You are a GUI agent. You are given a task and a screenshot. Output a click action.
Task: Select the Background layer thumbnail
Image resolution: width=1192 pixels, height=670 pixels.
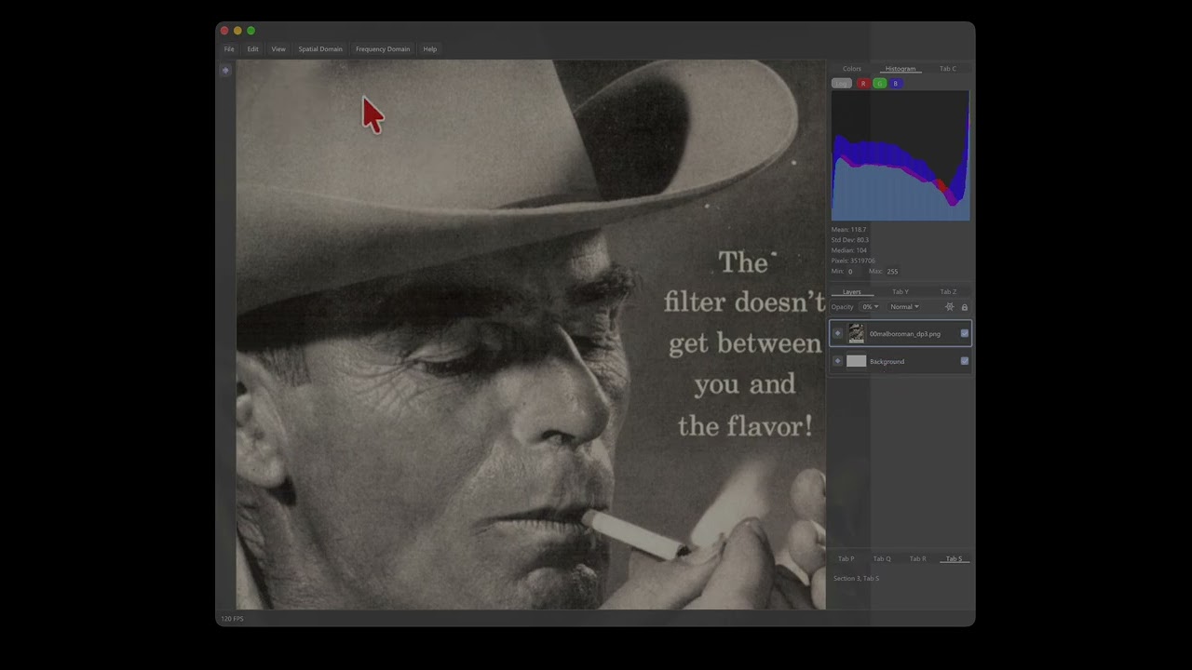pos(856,361)
